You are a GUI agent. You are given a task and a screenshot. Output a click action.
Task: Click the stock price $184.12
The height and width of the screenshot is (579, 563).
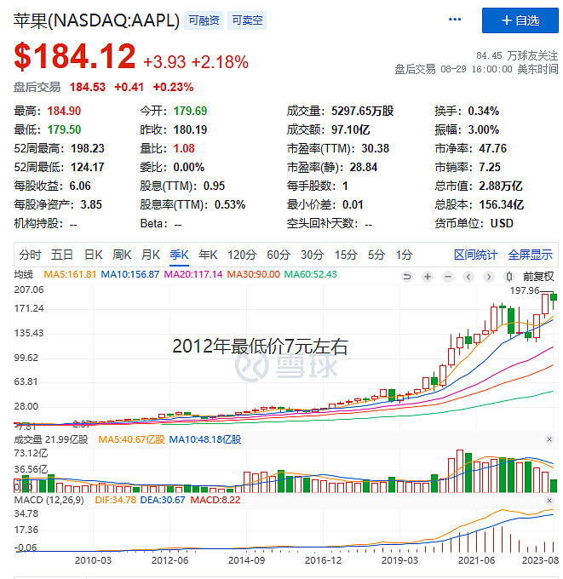(x=75, y=56)
